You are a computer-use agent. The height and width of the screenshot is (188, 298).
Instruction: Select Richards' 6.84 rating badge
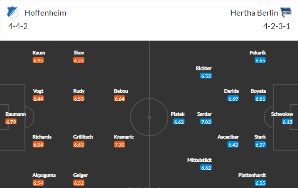pyautogui.click(x=38, y=145)
